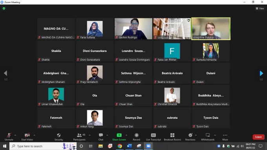Click the taskbar search box
This screenshot has height=150, width=267.
click(x=43, y=146)
